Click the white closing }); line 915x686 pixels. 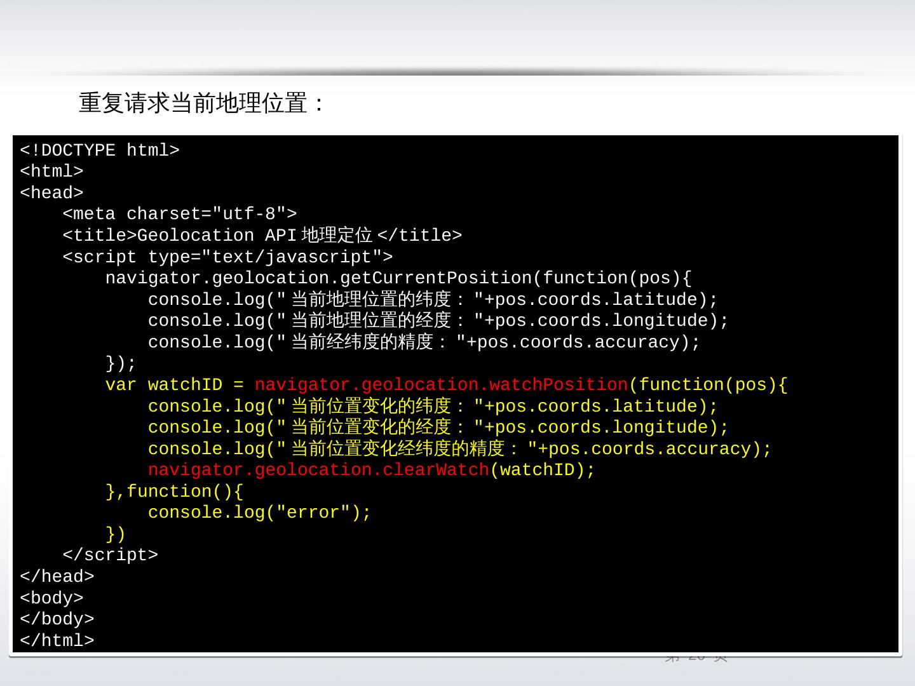tap(121, 363)
